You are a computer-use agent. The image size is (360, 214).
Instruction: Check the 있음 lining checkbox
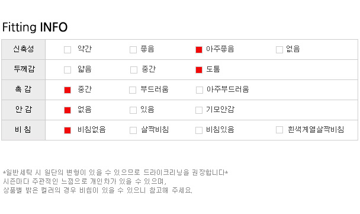(x=133, y=110)
